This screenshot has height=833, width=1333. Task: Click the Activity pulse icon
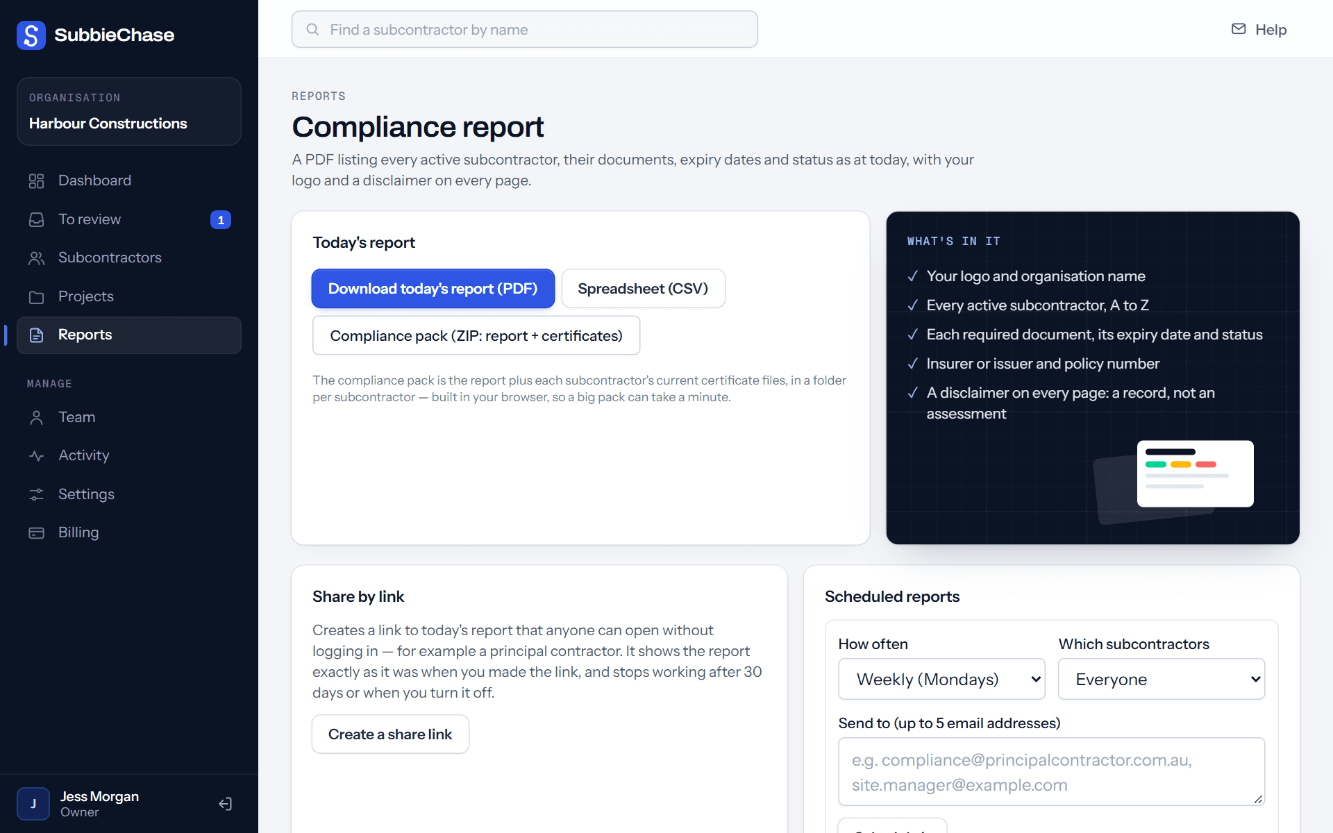click(x=36, y=456)
